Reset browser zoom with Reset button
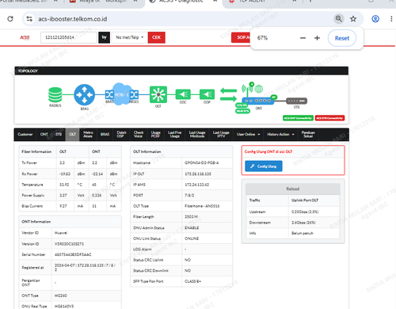 [342, 38]
